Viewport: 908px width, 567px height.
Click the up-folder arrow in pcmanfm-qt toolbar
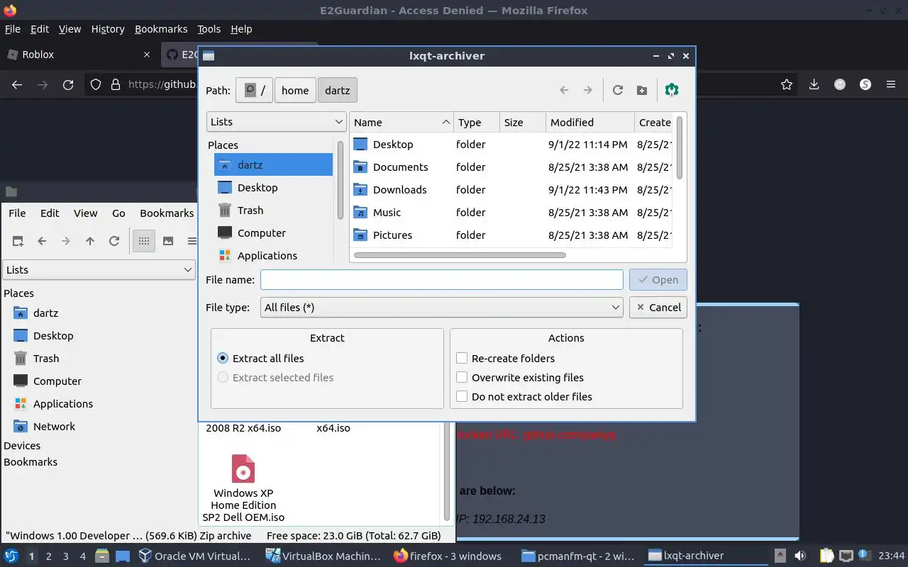[x=90, y=241]
